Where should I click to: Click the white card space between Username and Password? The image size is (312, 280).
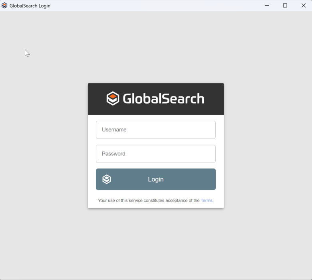[x=156, y=142]
